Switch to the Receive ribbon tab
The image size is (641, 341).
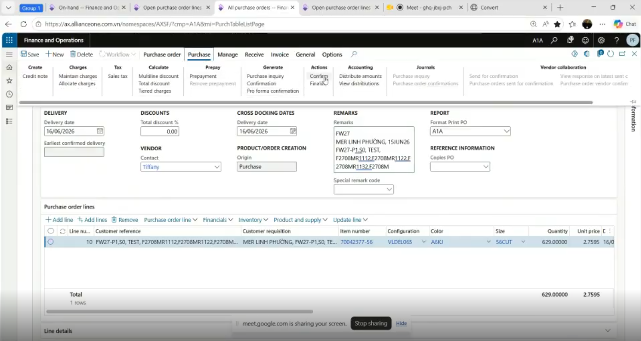tap(254, 54)
